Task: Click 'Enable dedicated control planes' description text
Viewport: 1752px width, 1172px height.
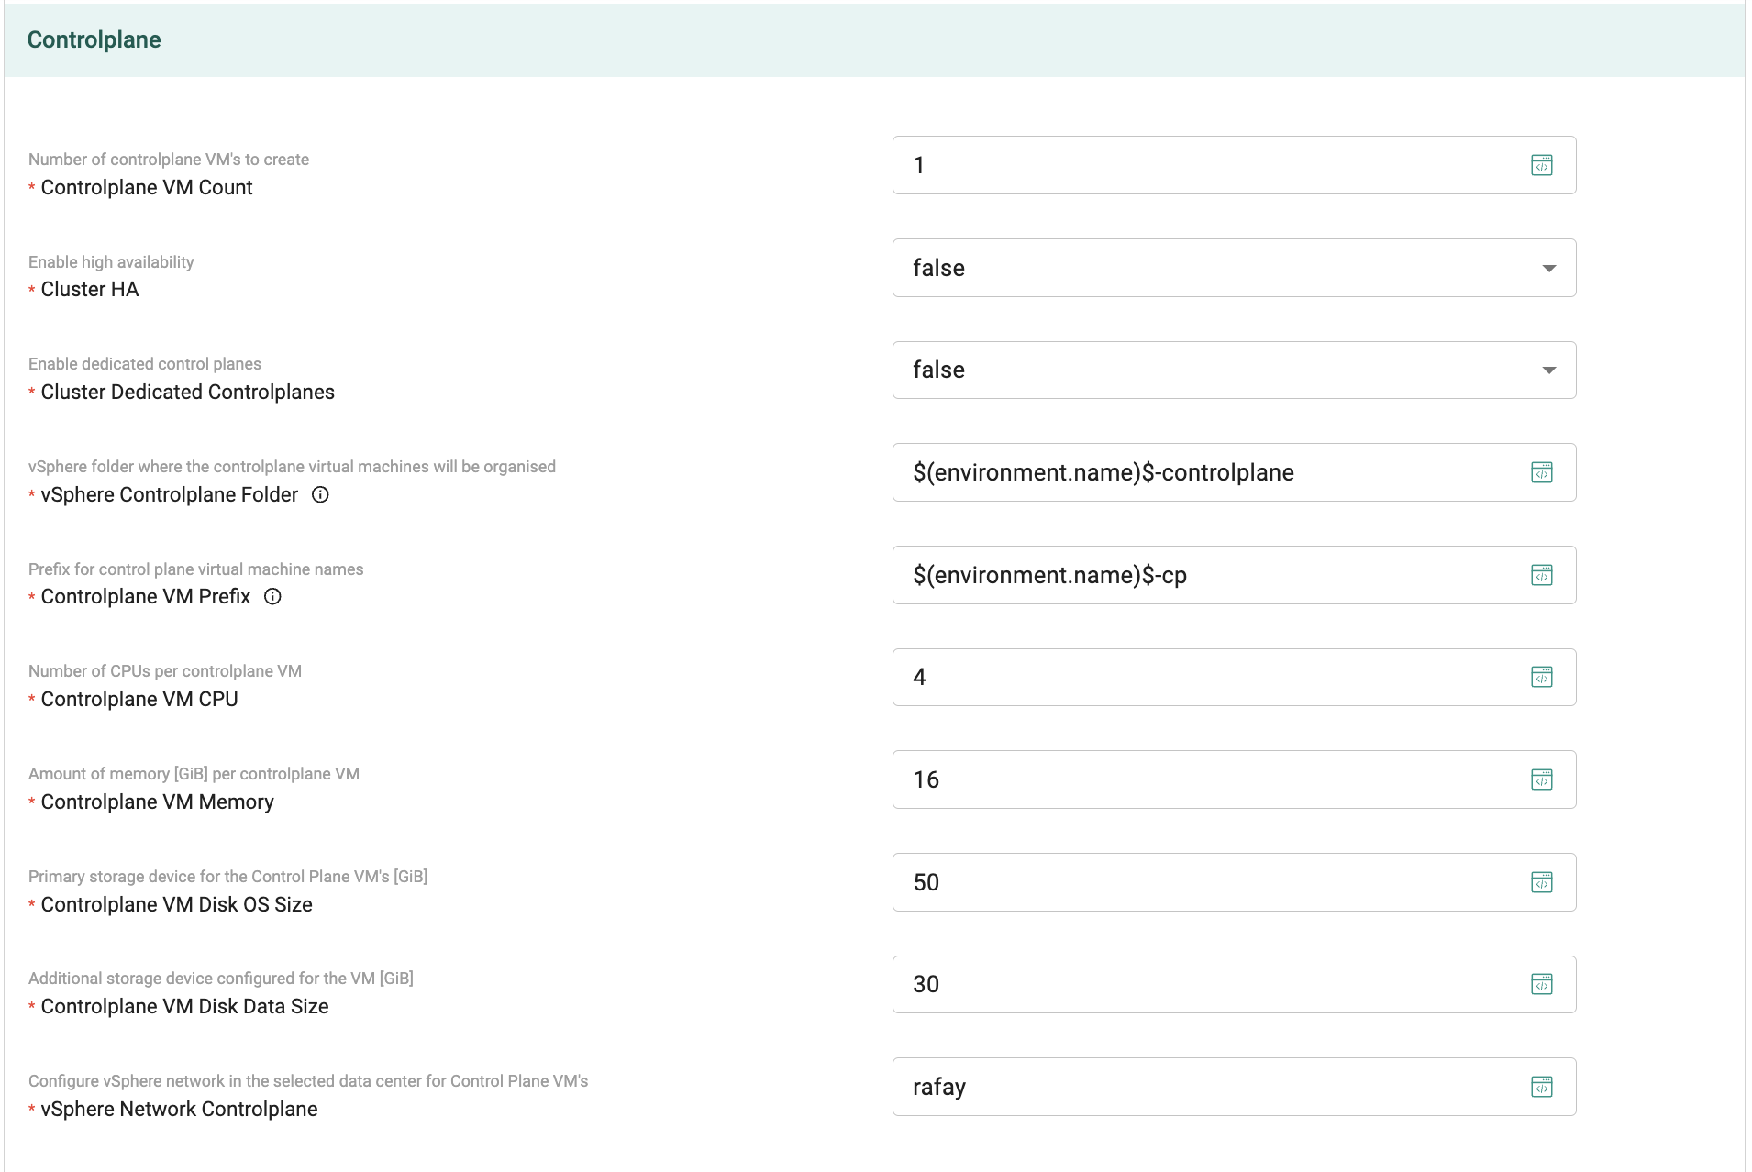Action: [x=145, y=364]
